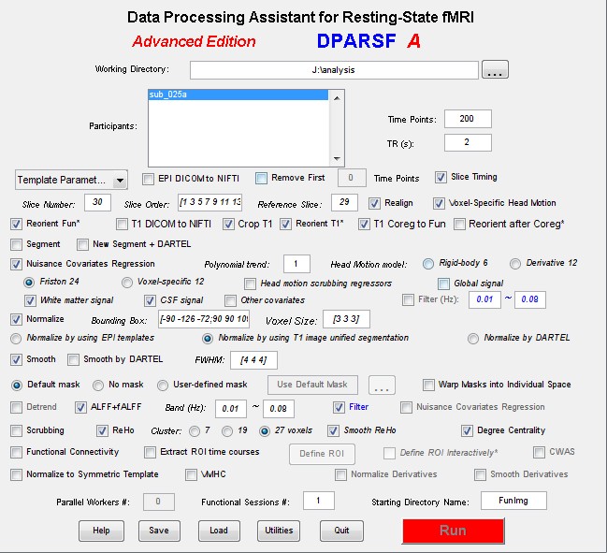The height and width of the screenshot is (553, 607).
Task: Click the Reference Slice field
Action: pyautogui.click(x=344, y=202)
